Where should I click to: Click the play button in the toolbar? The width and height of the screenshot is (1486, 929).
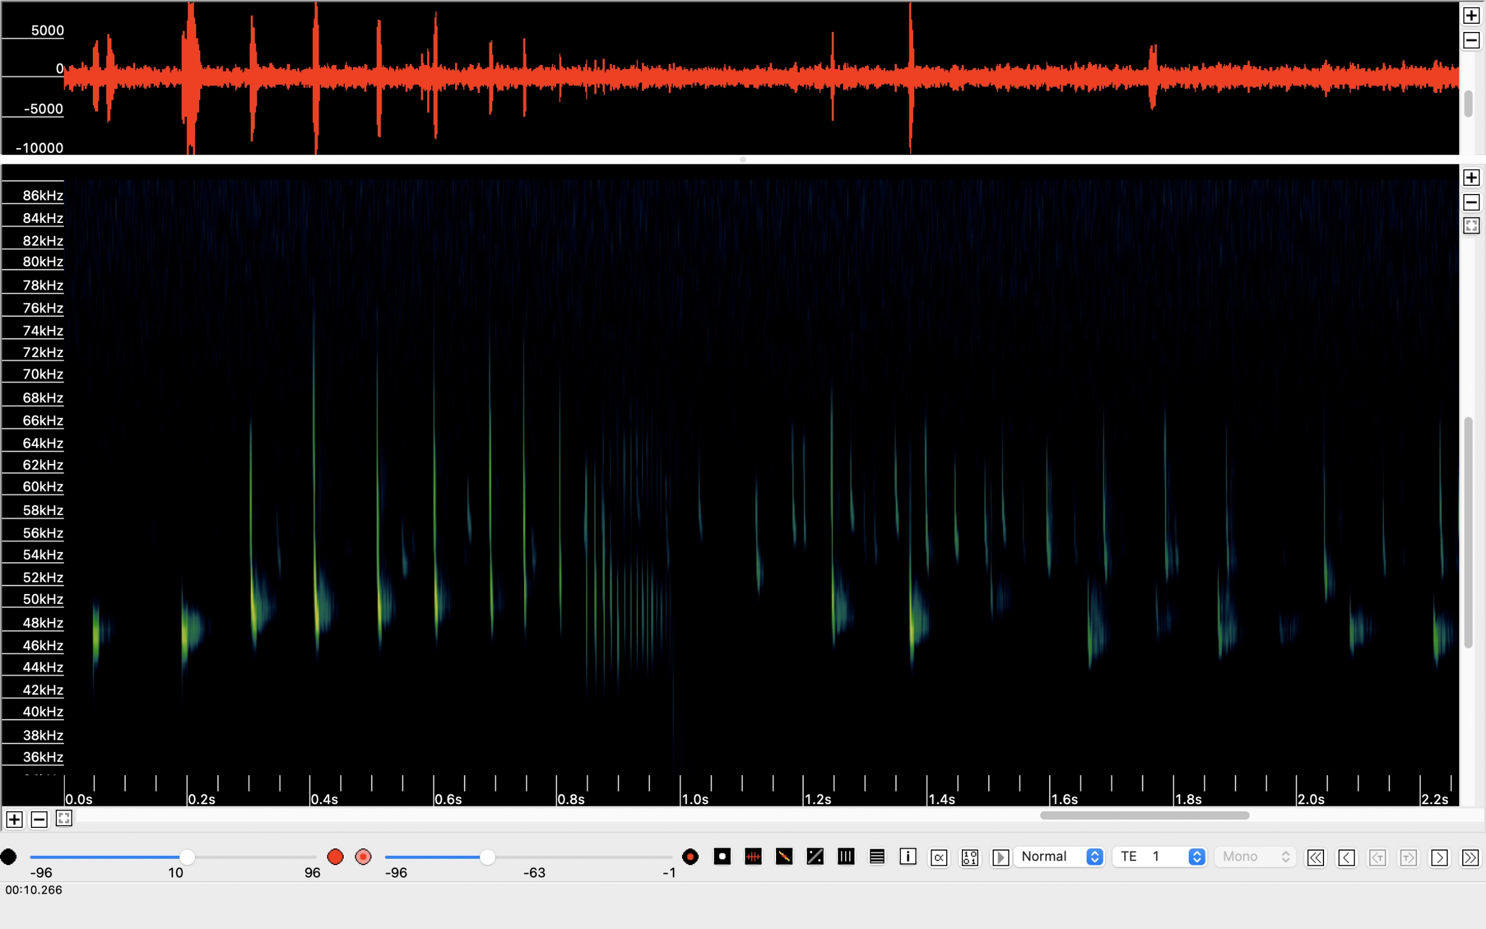(x=1000, y=857)
